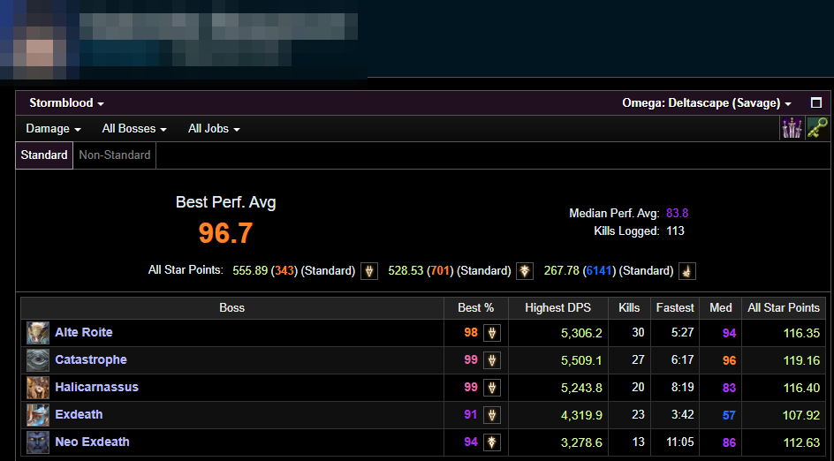
Task: Open the Damage metric dropdown
Action: click(53, 129)
